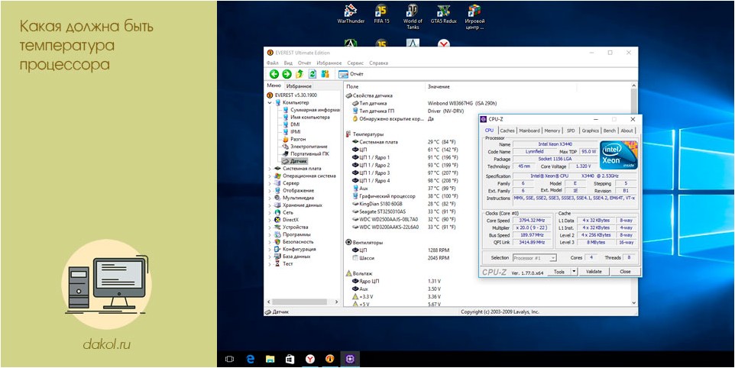Switch to CPU-Z Caches tab
Image resolution: width=735 pixels, height=368 pixels.
[x=507, y=131]
